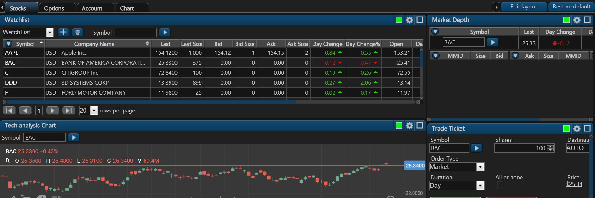Image resolution: width=595 pixels, height=198 pixels.
Task: Click the watchlist horizontal scrollbar
Action: pos(151,102)
